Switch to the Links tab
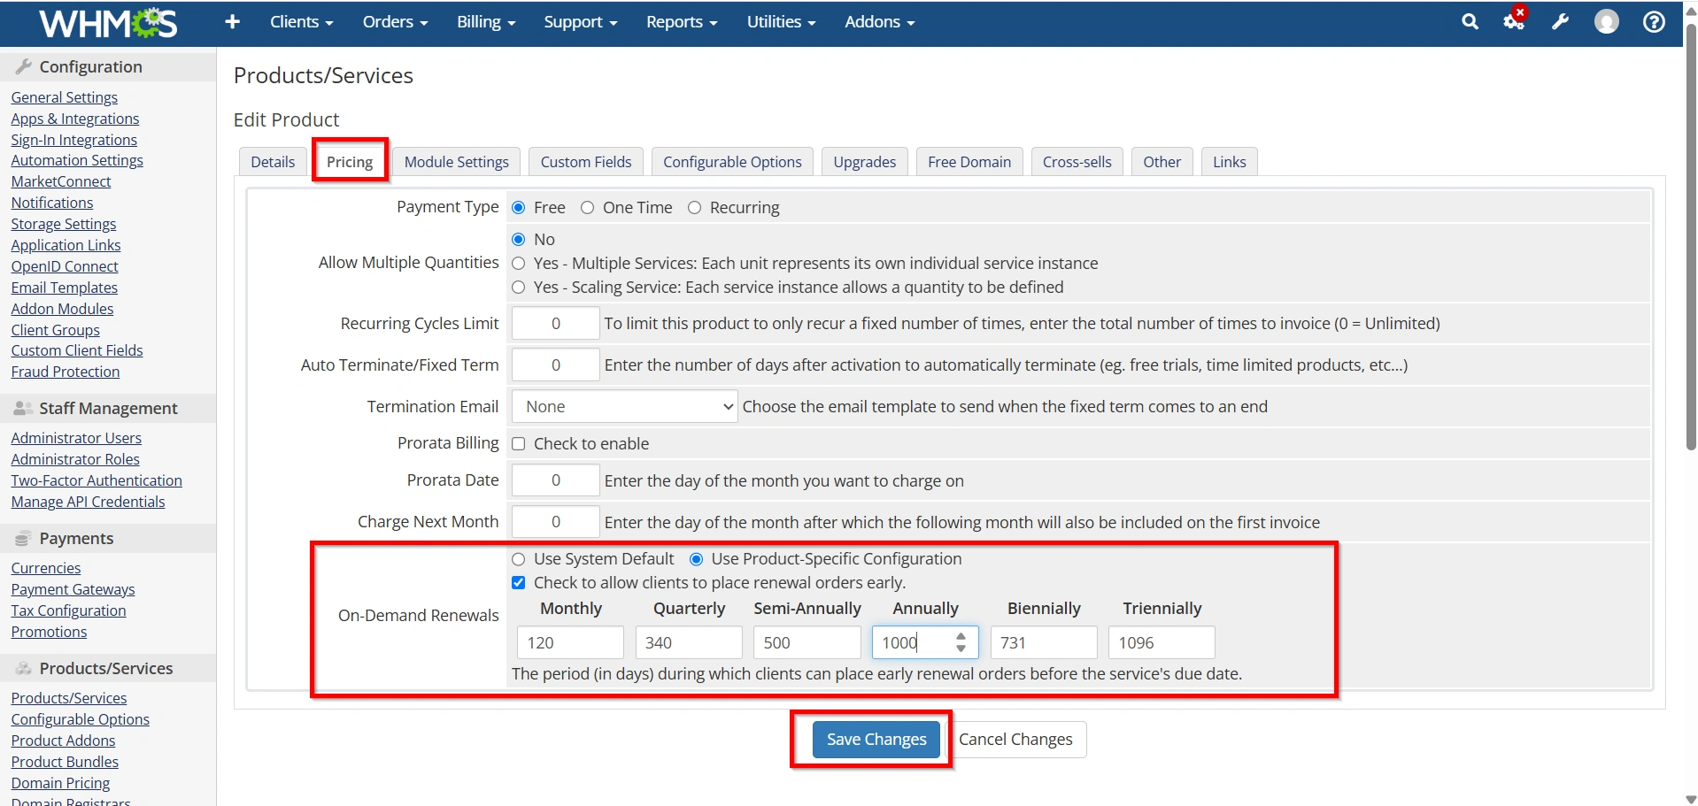Screen dimensions: 1698x806 point(1230,162)
